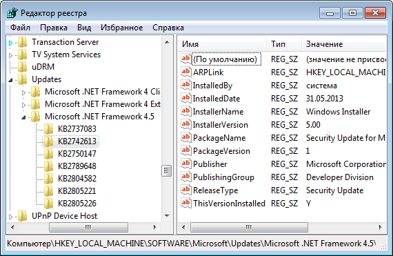393x256 pixels.
Task: Click the Значение column header
Action: 344,44
